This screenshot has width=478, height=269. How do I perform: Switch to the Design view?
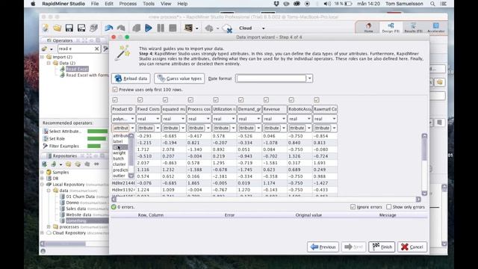click(391, 28)
